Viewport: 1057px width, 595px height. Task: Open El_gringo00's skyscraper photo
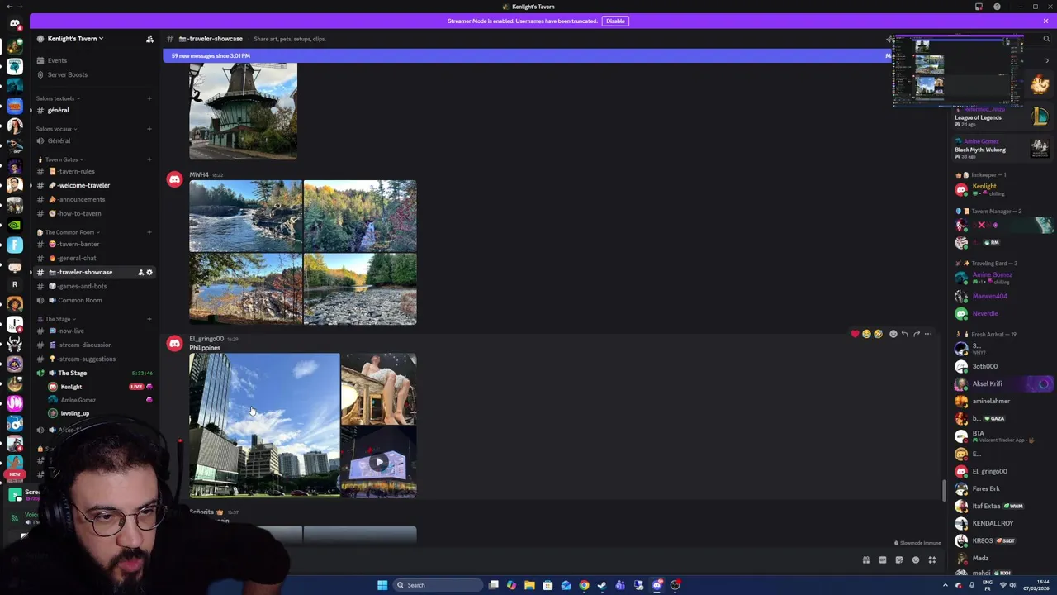tap(264, 425)
